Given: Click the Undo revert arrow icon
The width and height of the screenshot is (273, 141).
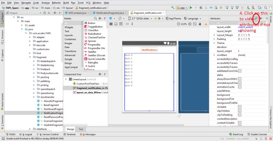Looking at the screenshot, I should pyautogui.click(x=242, y=8).
